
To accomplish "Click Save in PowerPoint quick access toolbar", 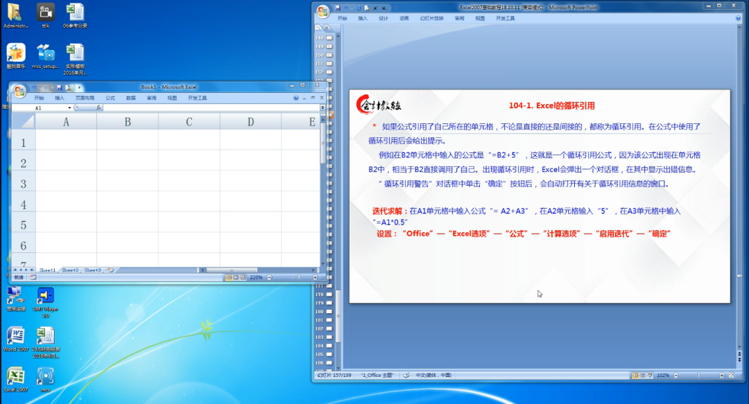I will 338,8.
